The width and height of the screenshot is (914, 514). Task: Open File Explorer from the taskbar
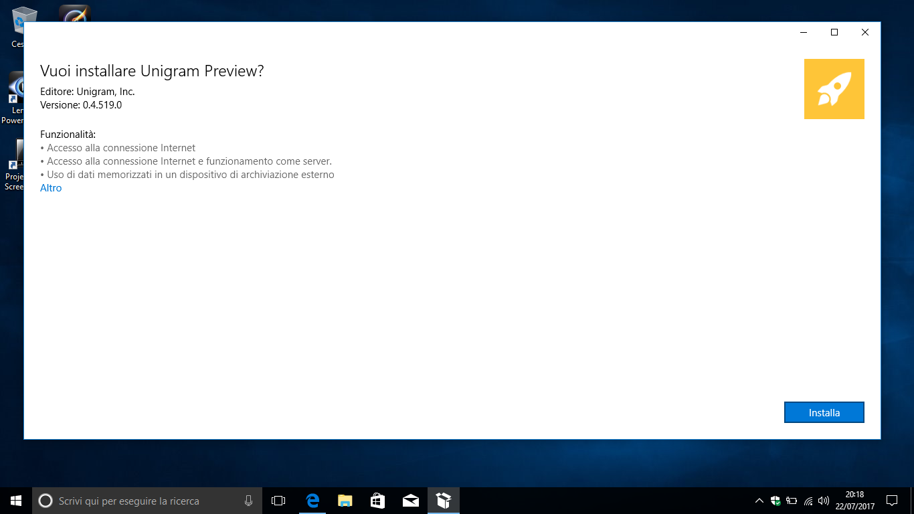[345, 501]
